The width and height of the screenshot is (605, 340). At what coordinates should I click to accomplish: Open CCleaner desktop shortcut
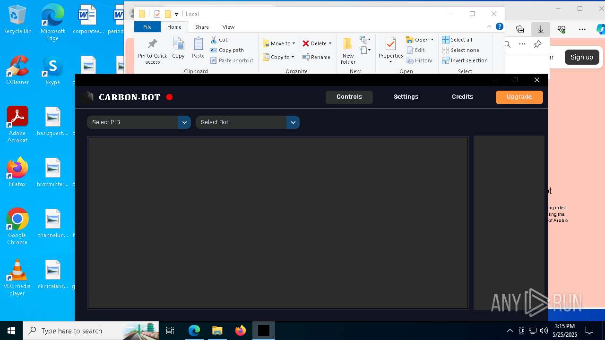[x=17, y=70]
